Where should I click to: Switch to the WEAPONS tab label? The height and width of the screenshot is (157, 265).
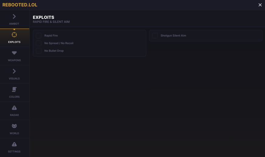(14, 60)
